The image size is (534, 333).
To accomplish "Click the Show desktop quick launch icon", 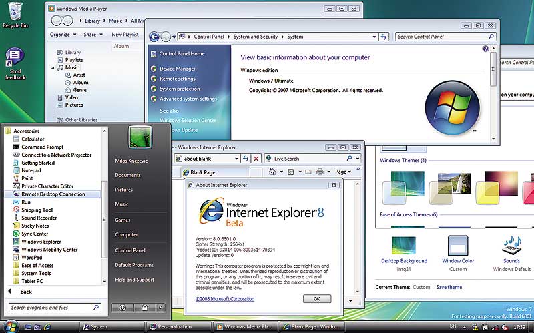I will click(x=28, y=327).
